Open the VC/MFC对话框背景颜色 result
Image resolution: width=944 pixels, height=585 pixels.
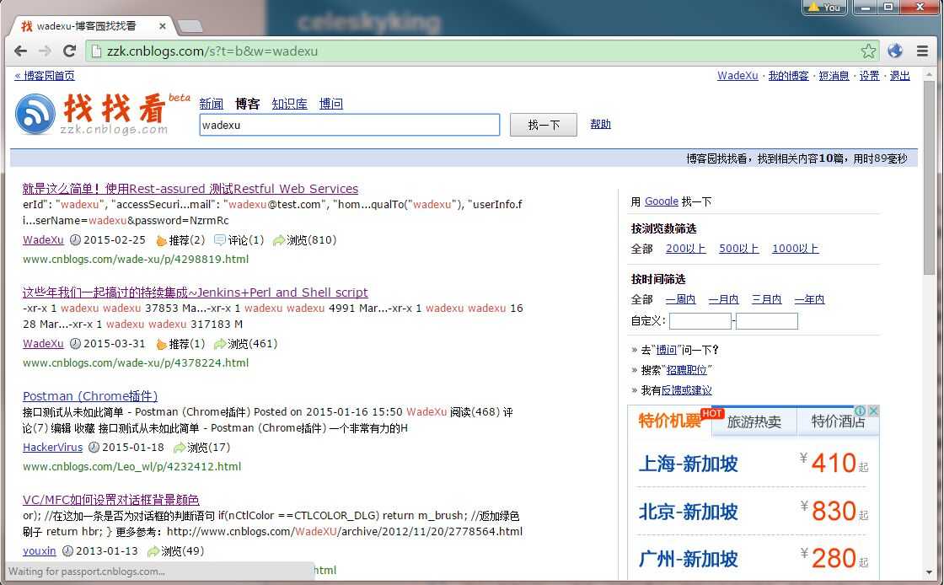tap(110, 500)
